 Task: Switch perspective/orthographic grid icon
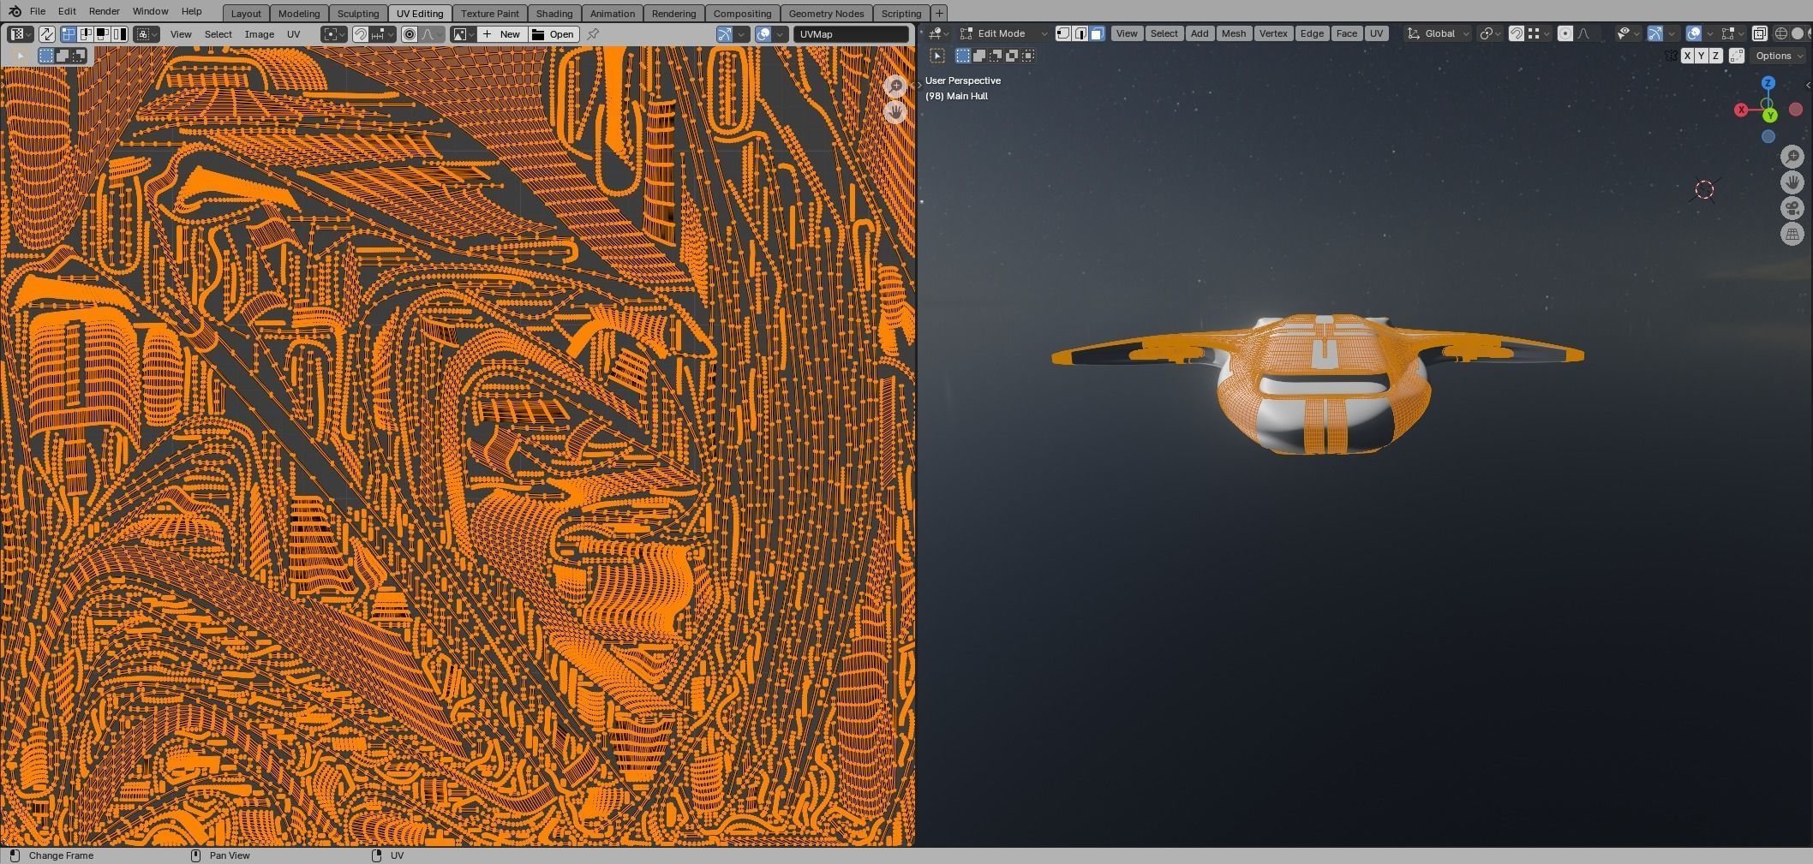click(x=1792, y=234)
